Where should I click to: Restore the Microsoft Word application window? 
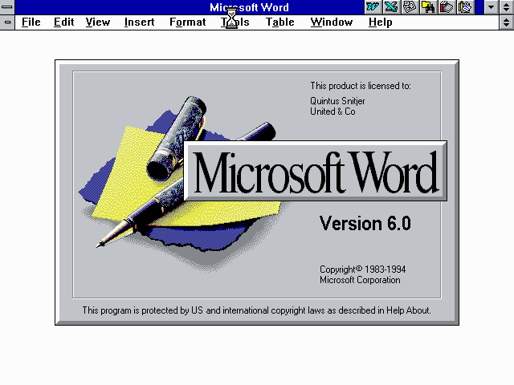click(x=507, y=7)
